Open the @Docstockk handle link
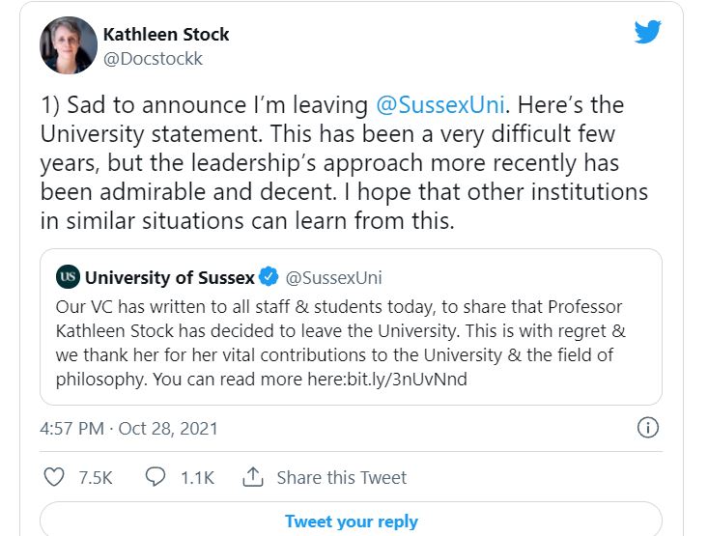 (x=153, y=58)
